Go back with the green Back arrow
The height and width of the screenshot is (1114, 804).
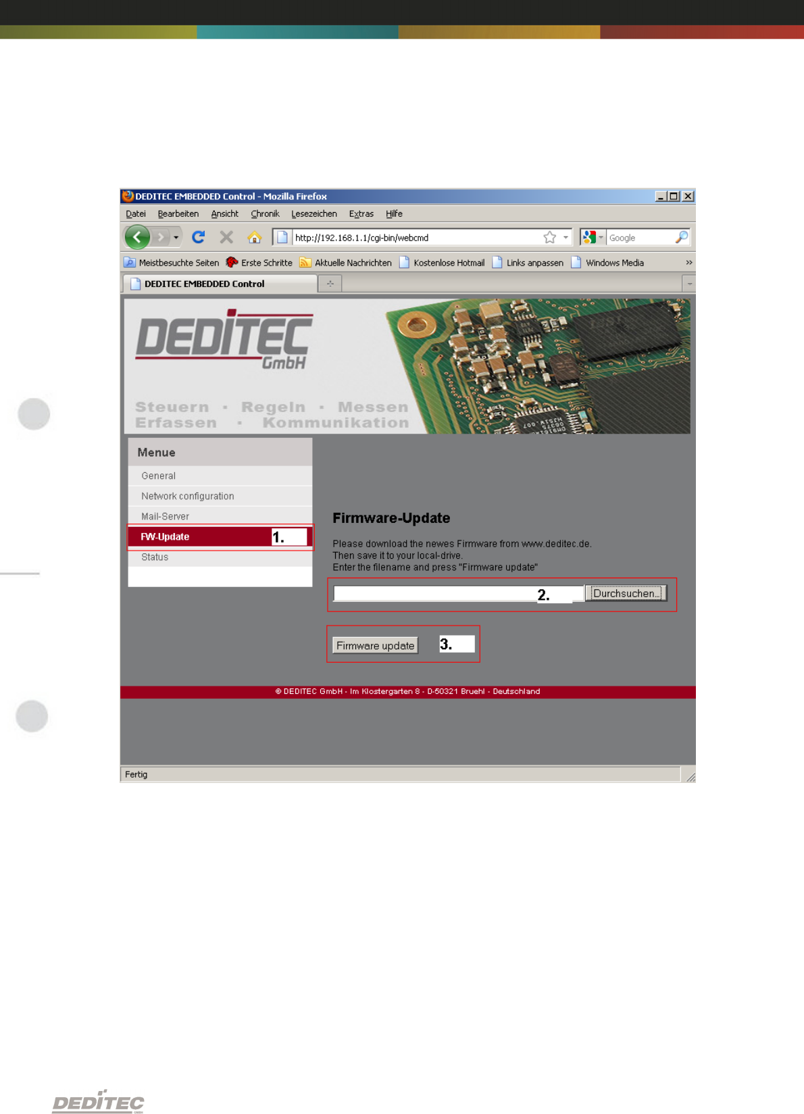click(137, 237)
